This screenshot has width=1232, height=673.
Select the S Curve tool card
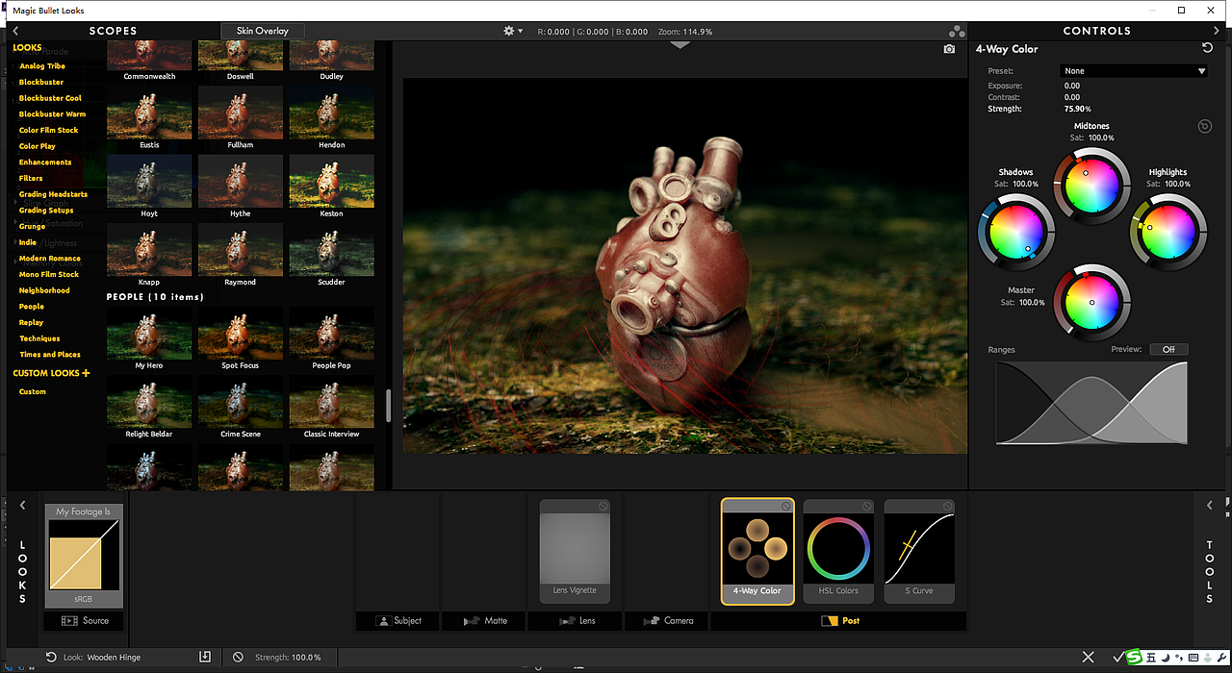click(919, 552)
